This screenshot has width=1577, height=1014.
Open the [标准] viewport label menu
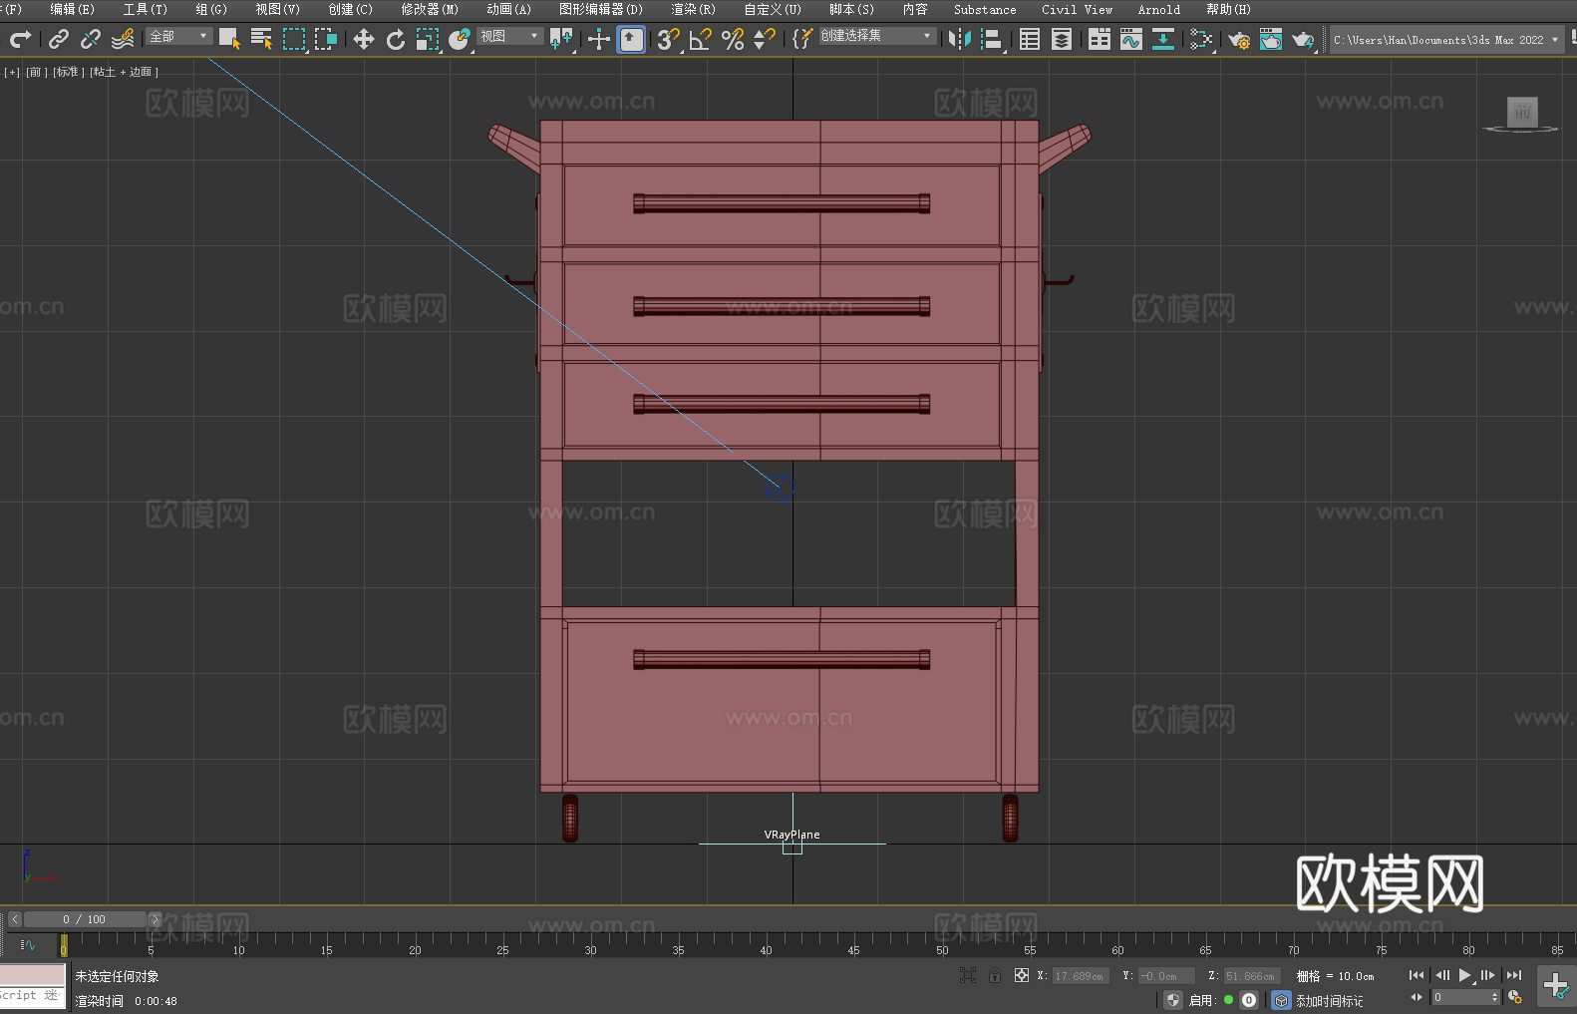(68, 72)
